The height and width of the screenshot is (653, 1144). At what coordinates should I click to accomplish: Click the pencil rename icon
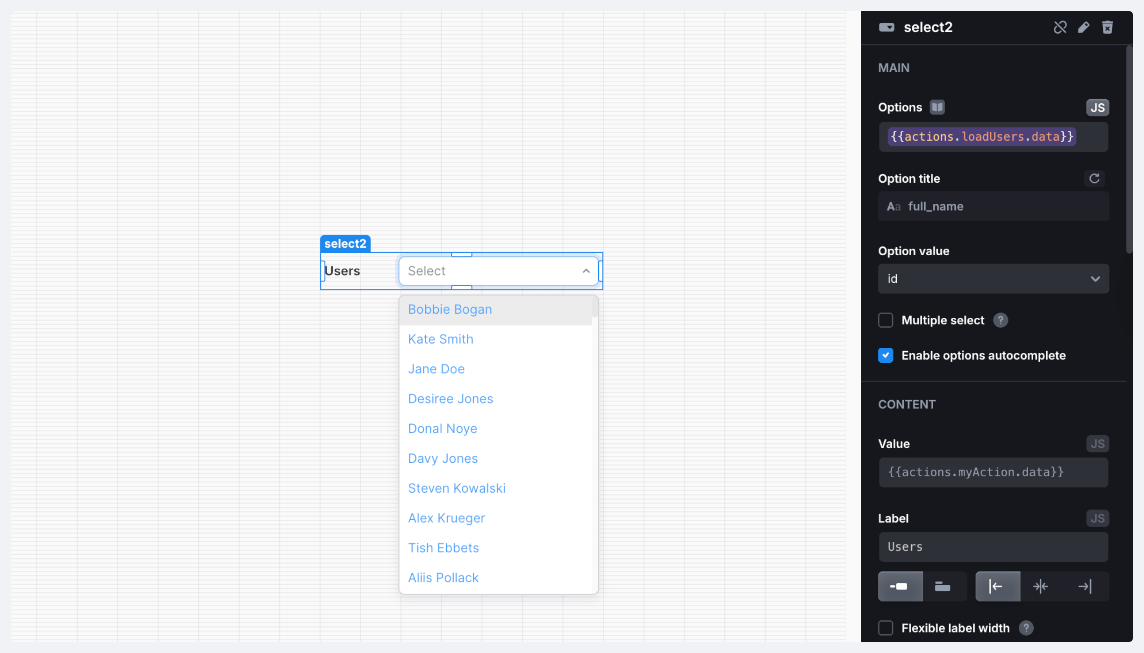coord(1083,28)
